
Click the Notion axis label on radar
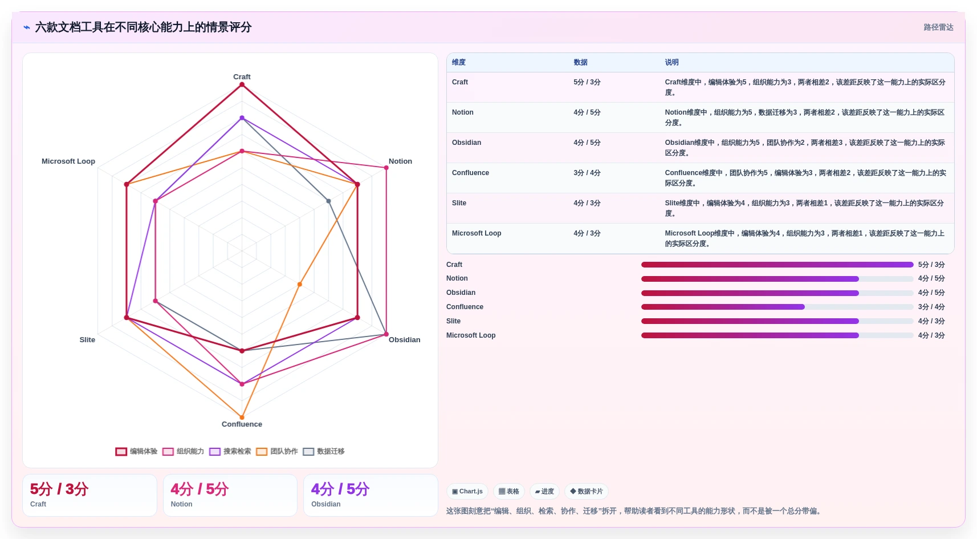(x=400, y=161)
